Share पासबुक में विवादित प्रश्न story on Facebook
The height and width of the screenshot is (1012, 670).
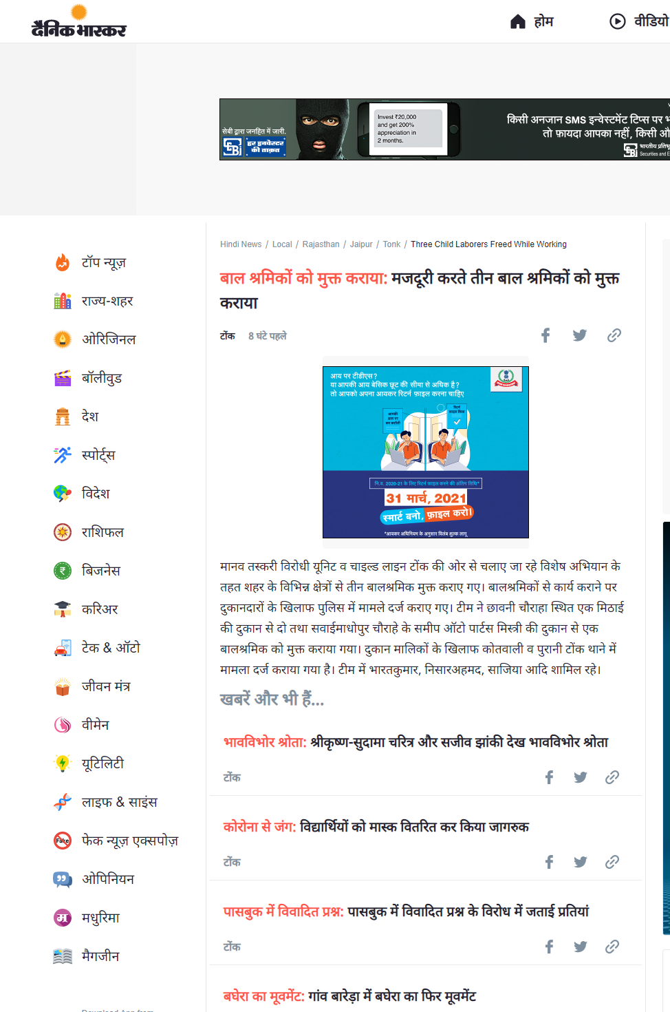[549, 947]
